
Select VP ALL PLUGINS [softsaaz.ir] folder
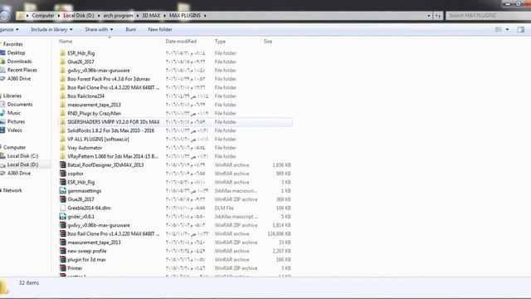click(175, 139)
